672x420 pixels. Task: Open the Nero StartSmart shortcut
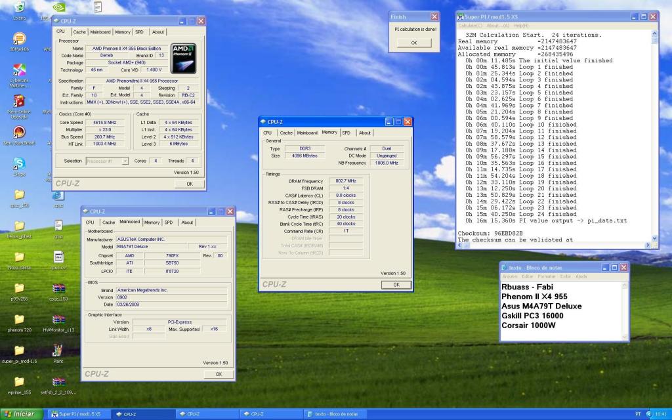19,133
